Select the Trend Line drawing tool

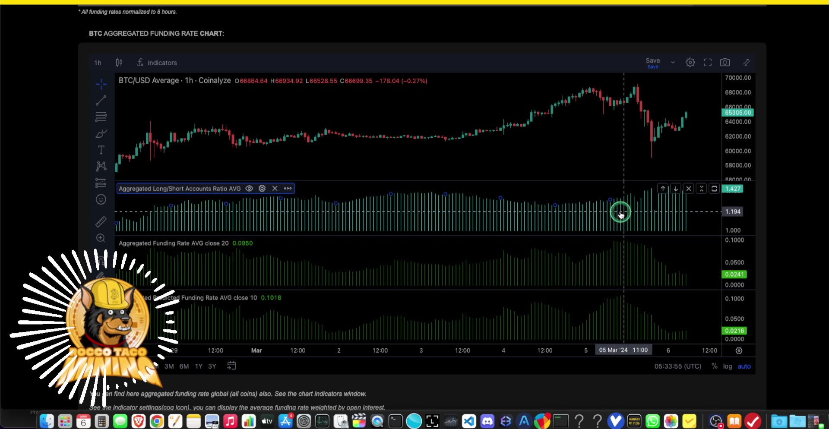(x=101, y=100)
